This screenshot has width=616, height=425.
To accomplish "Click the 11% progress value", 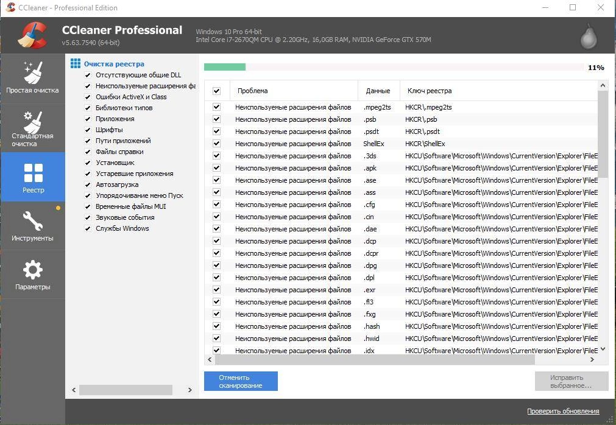I will (595, 68).
